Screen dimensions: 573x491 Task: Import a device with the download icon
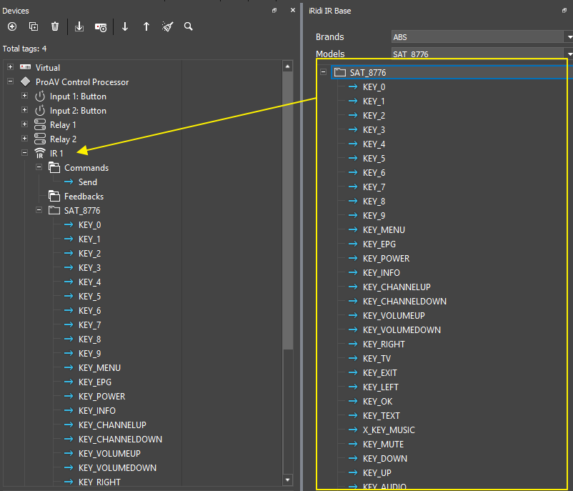(79, 26)
